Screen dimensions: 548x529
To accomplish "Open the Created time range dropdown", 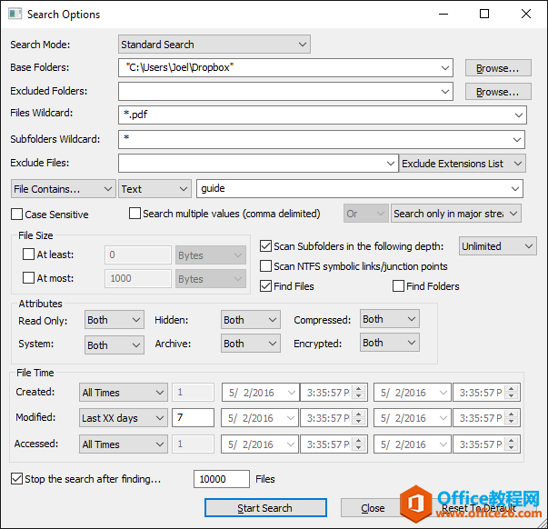I will click(124, 393).
